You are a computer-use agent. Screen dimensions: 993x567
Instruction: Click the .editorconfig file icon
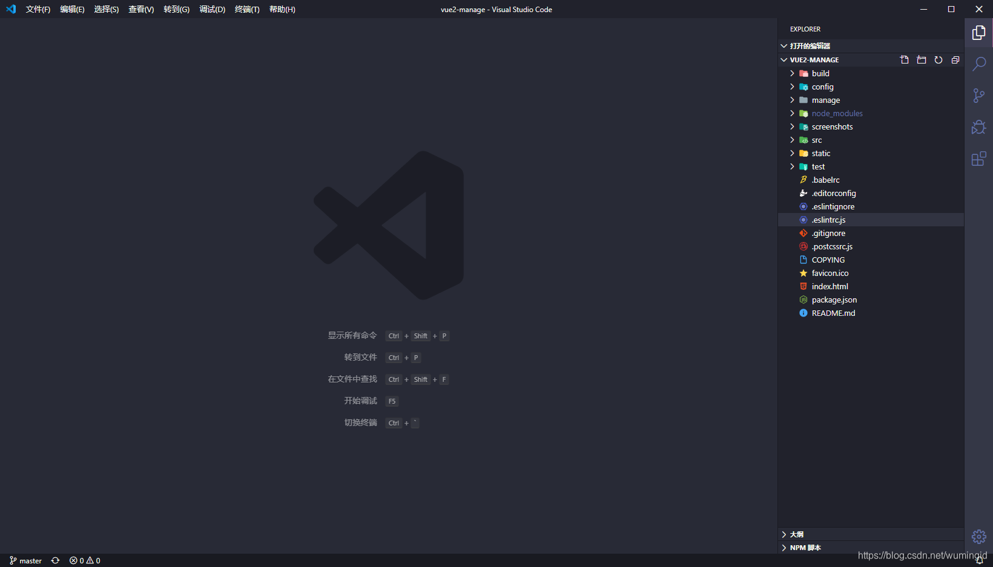pyautogui.click(x=803, y=193)
